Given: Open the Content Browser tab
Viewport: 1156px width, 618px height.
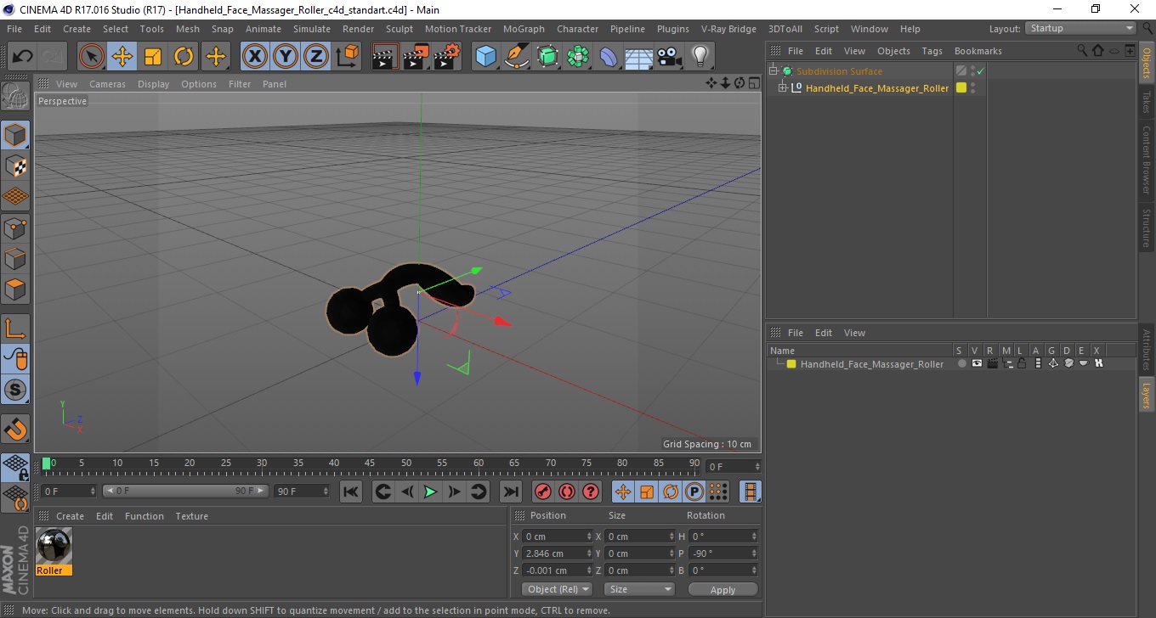Looking at the screenshot, I should click(x=1147, y=160).
